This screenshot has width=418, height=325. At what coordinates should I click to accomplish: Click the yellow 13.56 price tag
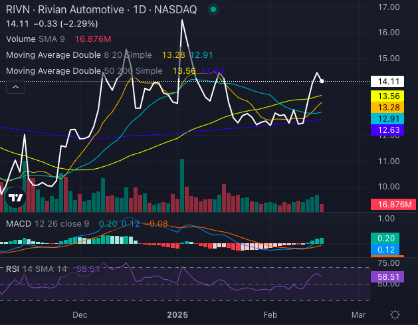387,96
